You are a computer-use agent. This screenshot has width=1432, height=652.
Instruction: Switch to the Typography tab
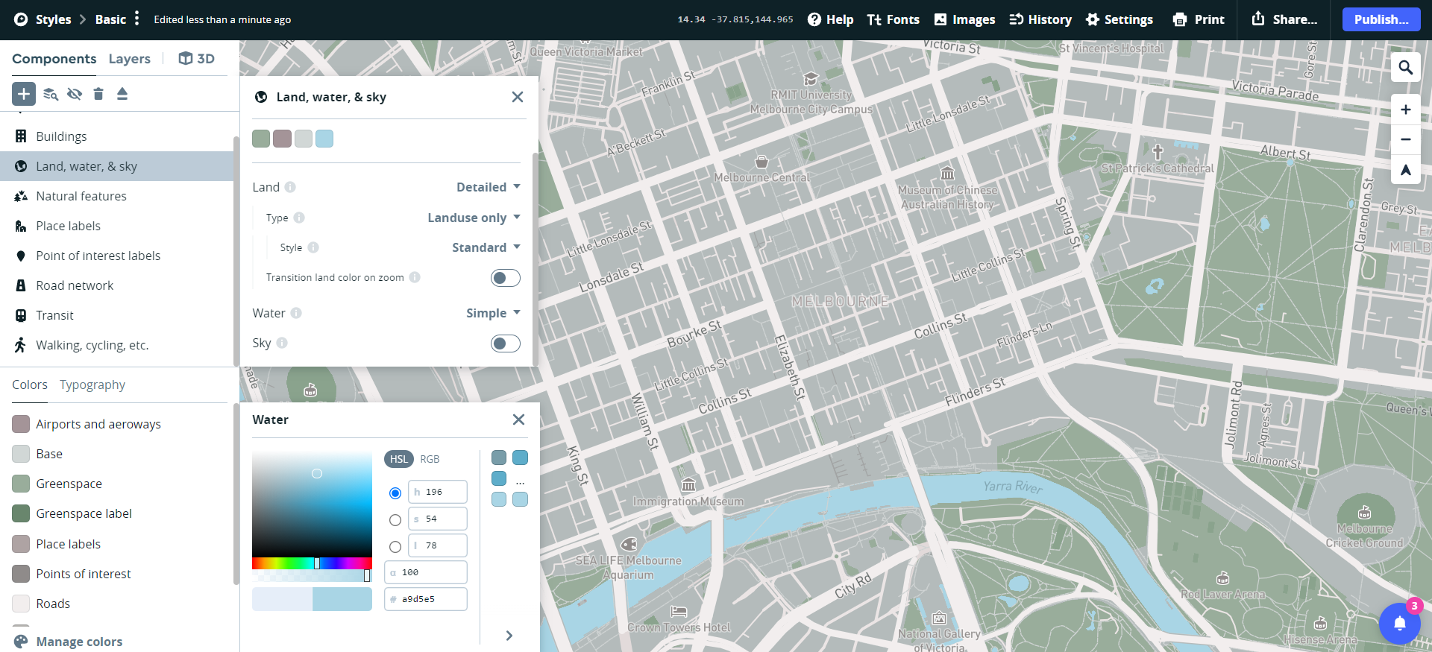[92, 384]
